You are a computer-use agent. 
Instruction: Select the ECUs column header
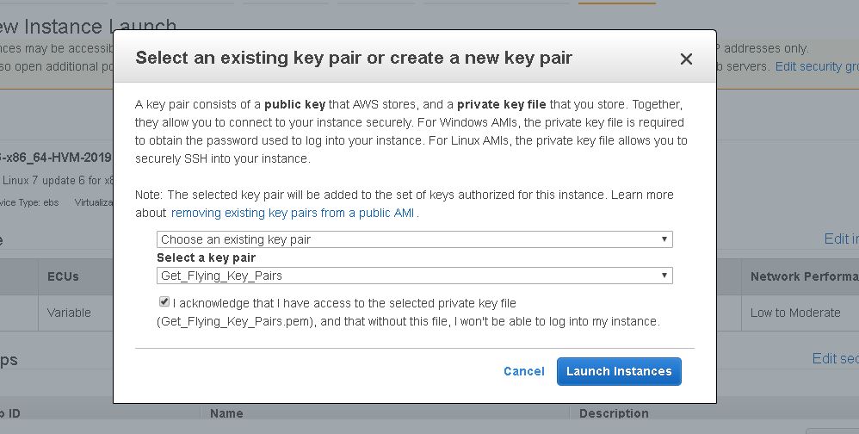pyautogui.click(x=63, y=276)
